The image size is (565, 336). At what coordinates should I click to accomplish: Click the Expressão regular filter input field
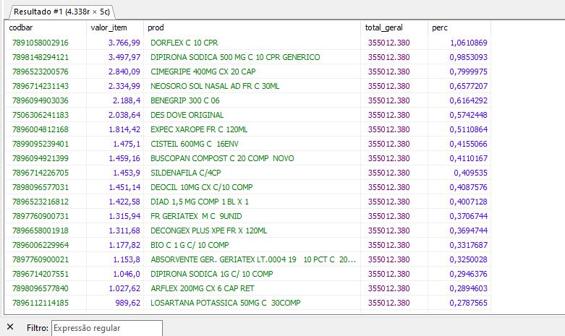[x=106, y=328]
